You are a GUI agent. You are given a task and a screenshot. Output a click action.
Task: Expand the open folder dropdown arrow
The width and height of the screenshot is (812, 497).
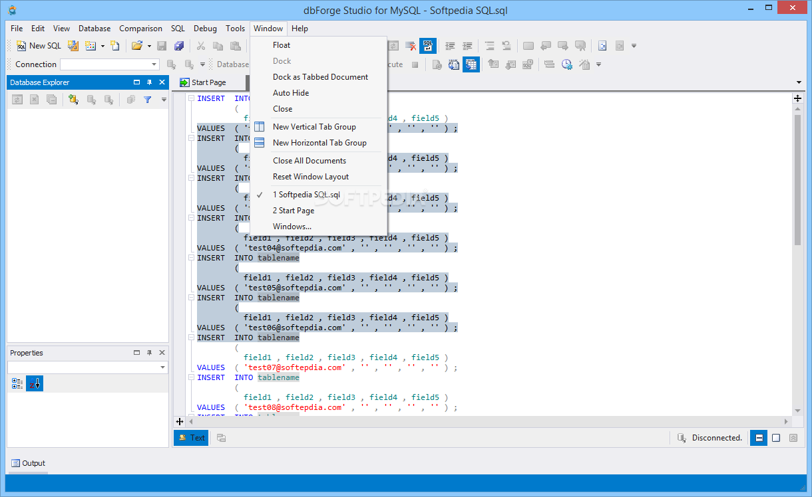click(x=149, y=46)
